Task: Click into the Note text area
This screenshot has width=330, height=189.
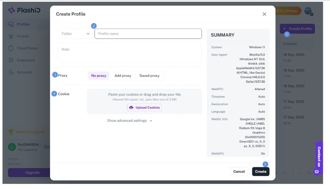Action: (x=130, y=52)
